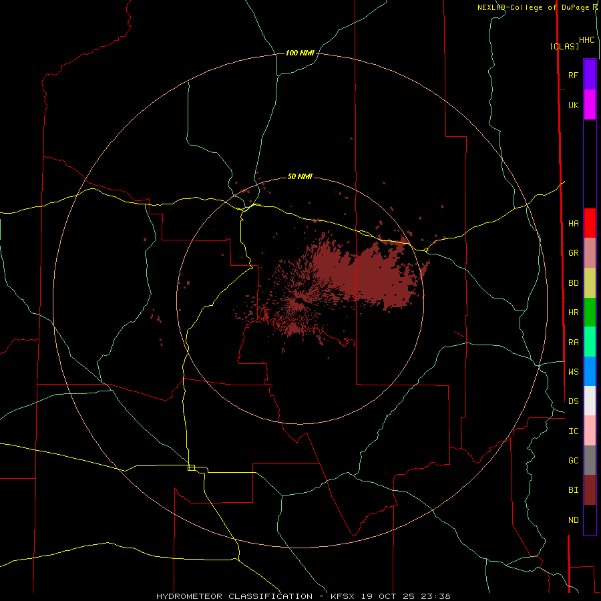This screenshot has width=601, height=601.
Task: Click the HHC product label
Action: 586,40
